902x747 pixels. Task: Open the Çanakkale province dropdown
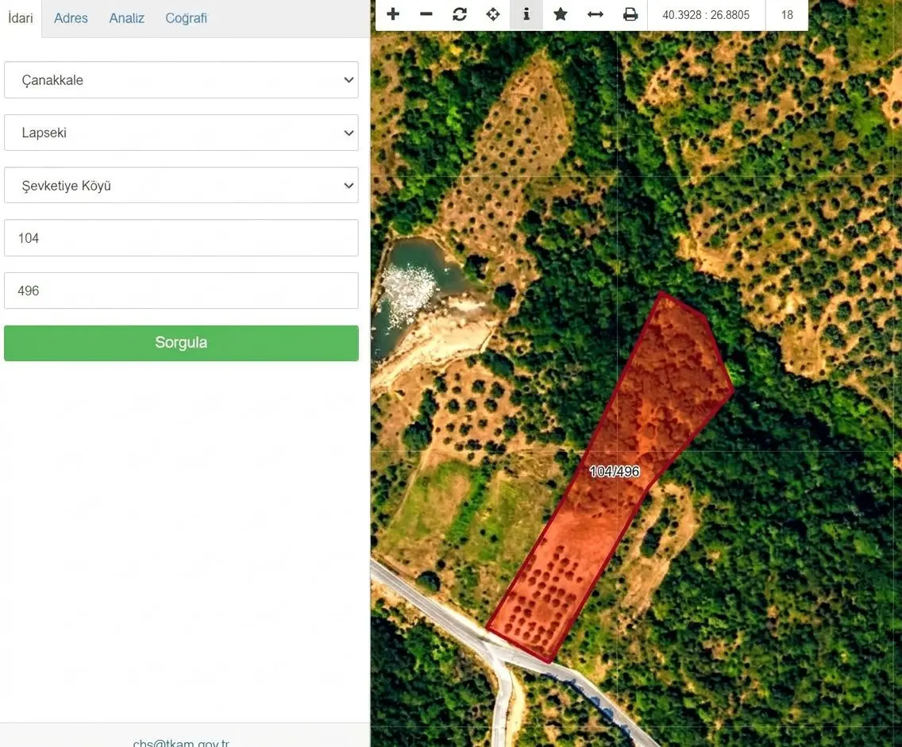[x=181, y=80]
